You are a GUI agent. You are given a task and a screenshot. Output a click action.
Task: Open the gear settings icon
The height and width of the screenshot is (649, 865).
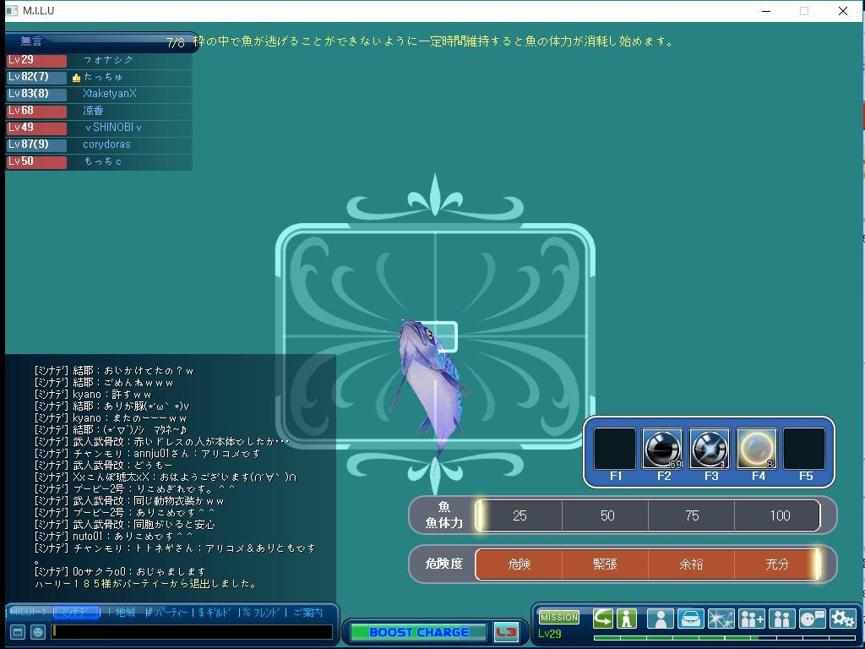[x=842, y=619]
